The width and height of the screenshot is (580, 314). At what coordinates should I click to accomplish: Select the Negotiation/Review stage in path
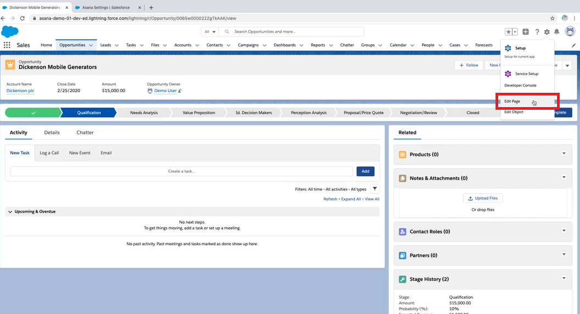418,113
